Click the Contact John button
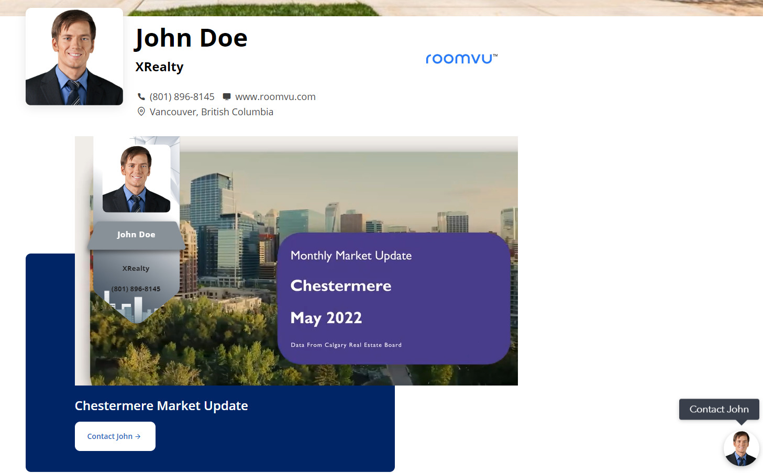 point(115,436)
